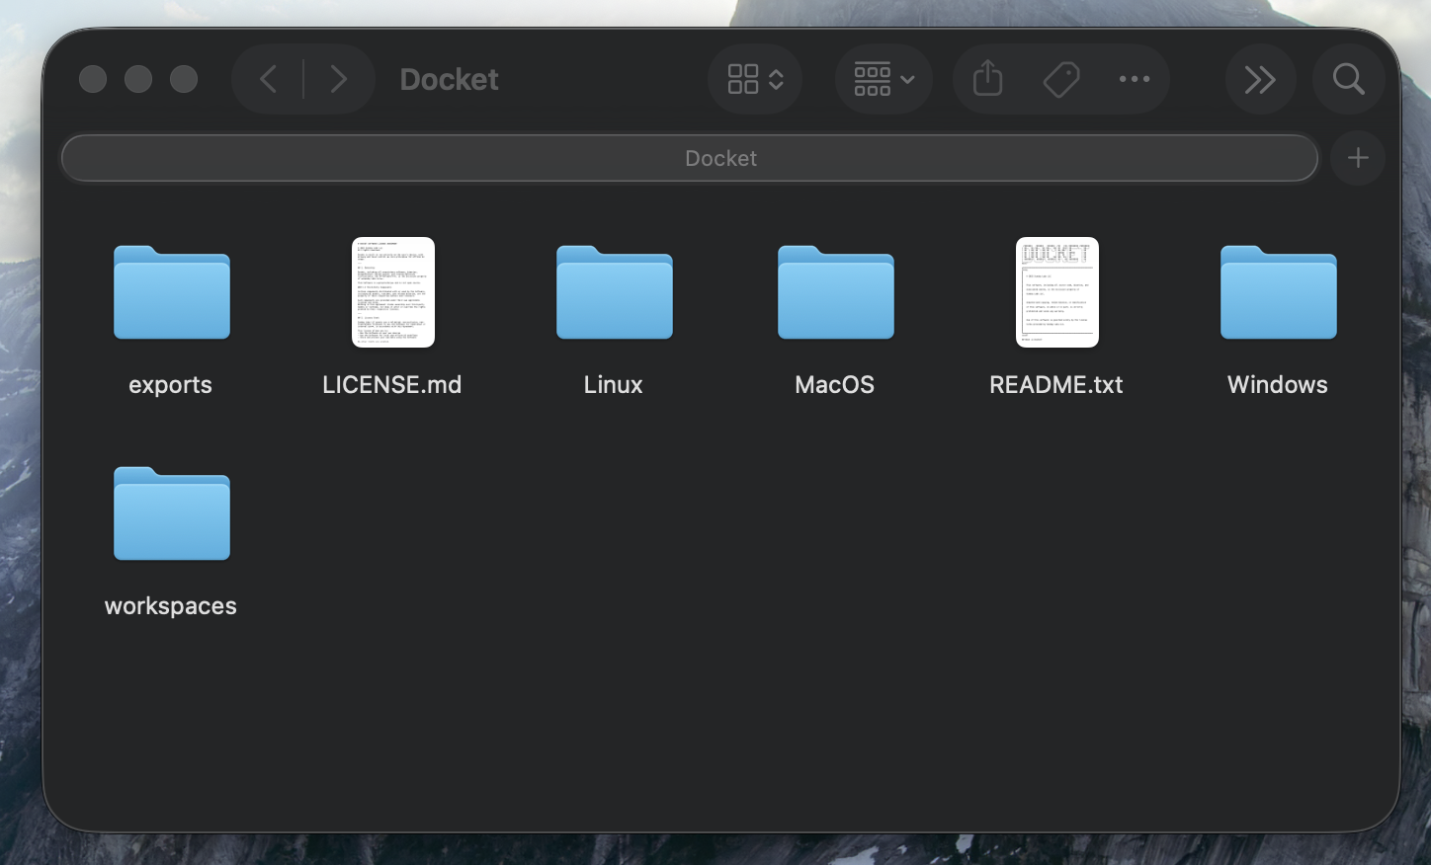This screenshot has width=1431, height=865.
Task: Open the MacOS folder
Action: pyautogui.click(x=834, y=292)
